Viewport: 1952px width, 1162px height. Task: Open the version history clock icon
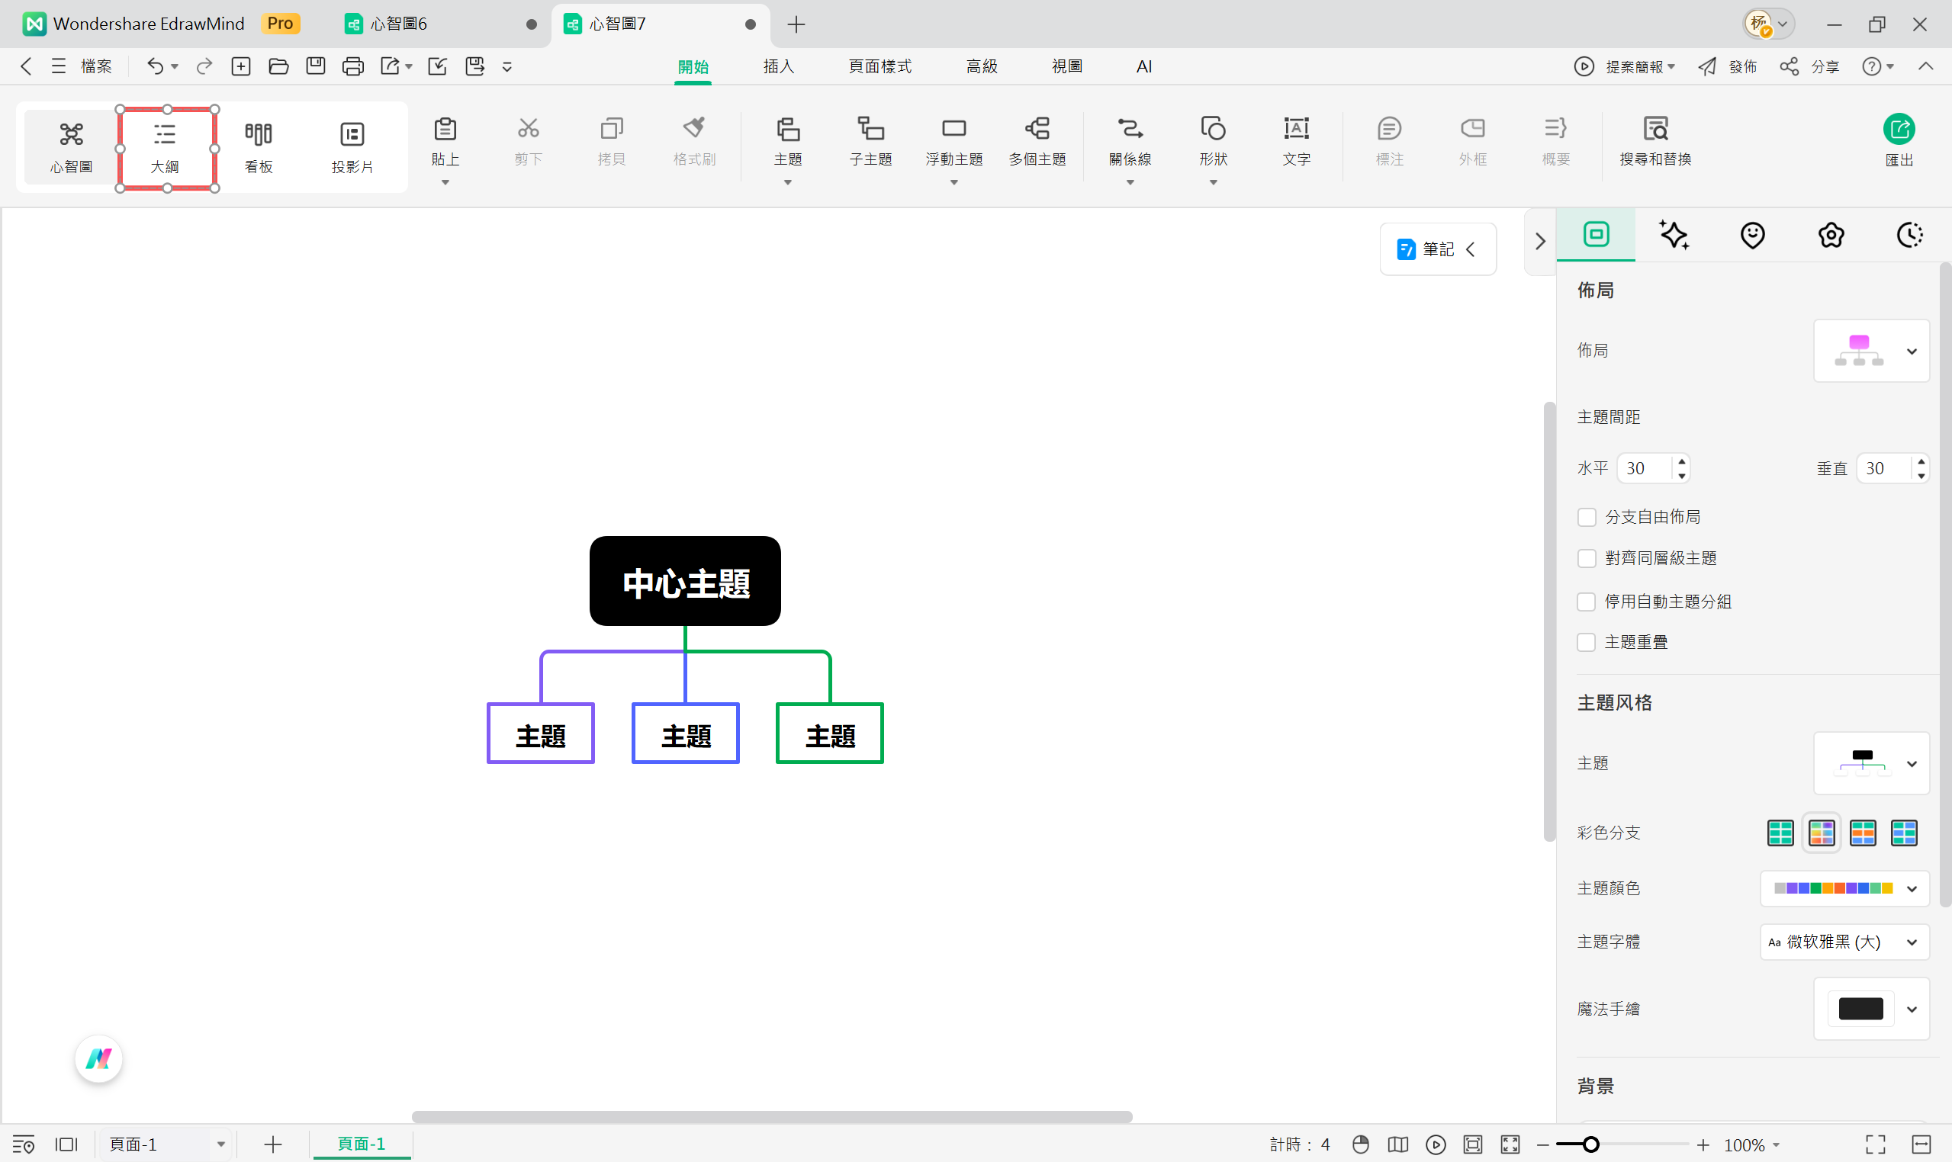tap(1909, 234)
